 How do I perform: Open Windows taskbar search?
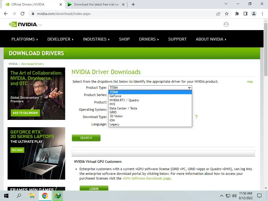click(19, 196)
